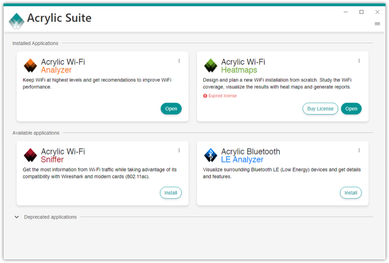Install Acrylic Wi-Fi Sniffer

171,193
